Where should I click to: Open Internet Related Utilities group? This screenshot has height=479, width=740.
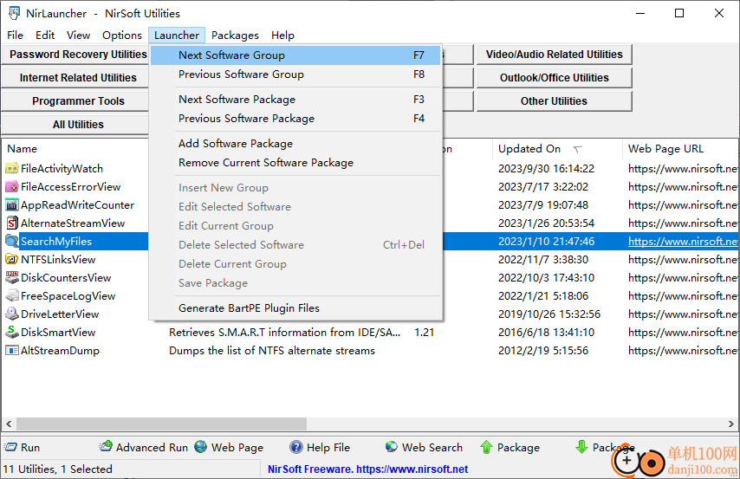tap(75, 78)
